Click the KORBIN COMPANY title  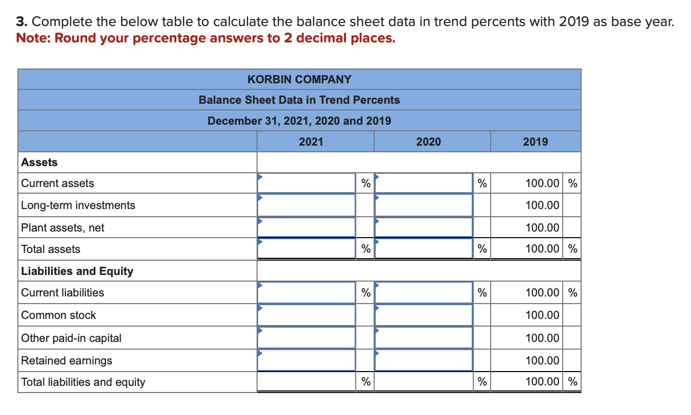pos(300,79)
